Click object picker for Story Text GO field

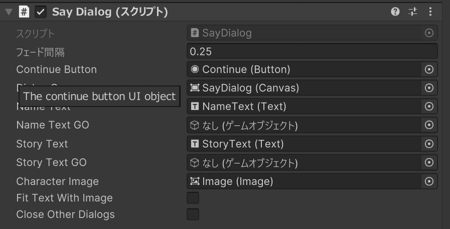[429, 162]
